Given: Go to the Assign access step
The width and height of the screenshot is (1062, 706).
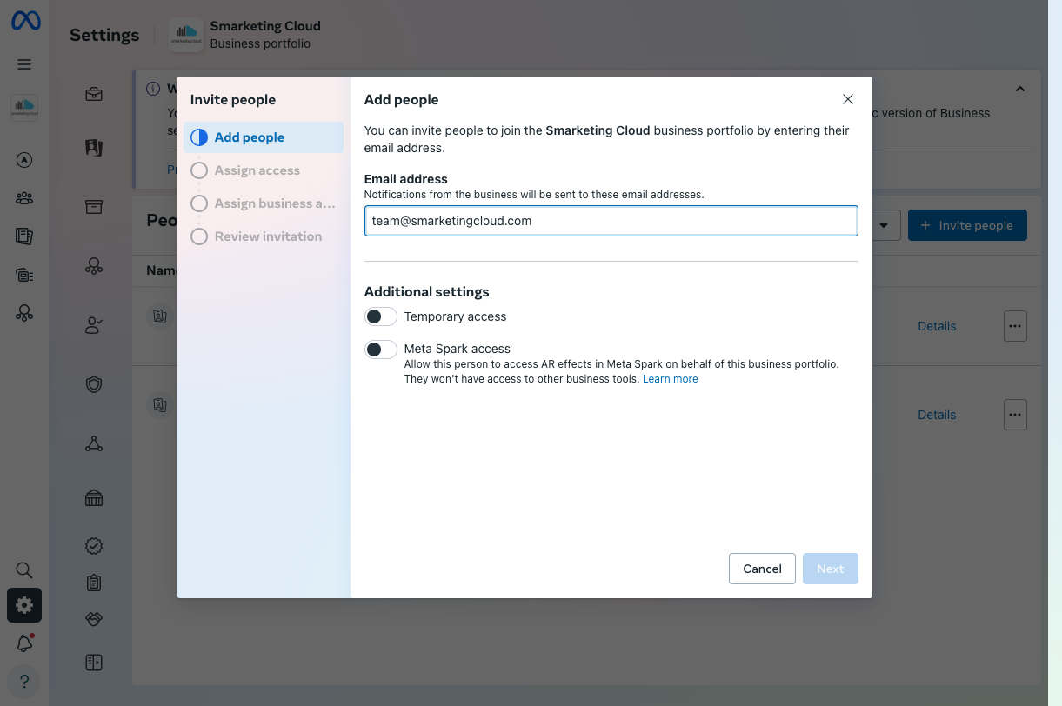Looking at the screenshot, I should 264,170.
